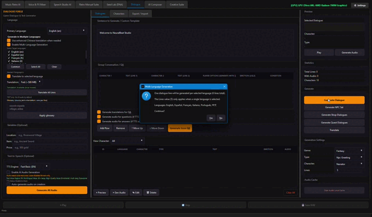
Task: Toggle Translate to selected language checkbox
Action: click(9, 76)
